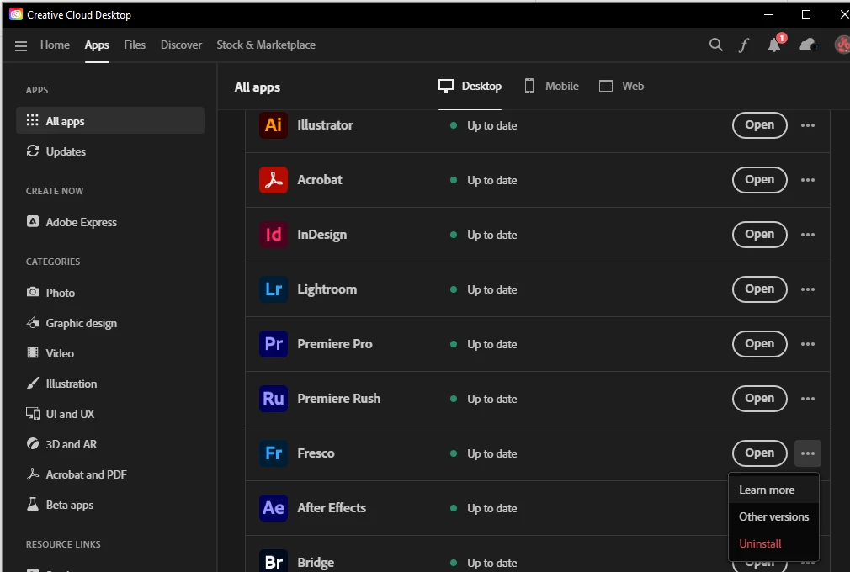Screen dimensions: 850x572
Task: Click the Premiere Pro app icon
Action: pos(274,344)
